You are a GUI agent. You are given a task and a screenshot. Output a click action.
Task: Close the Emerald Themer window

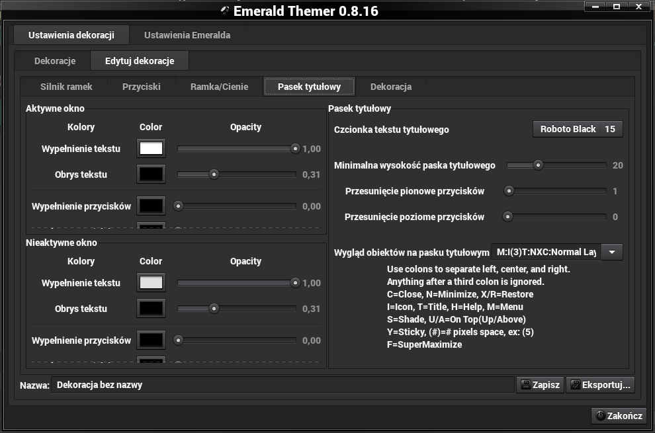(638, 6)
